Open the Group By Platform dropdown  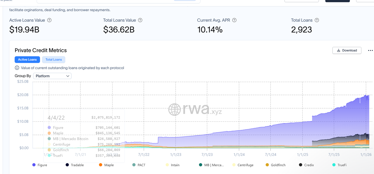tap(52, 76)
